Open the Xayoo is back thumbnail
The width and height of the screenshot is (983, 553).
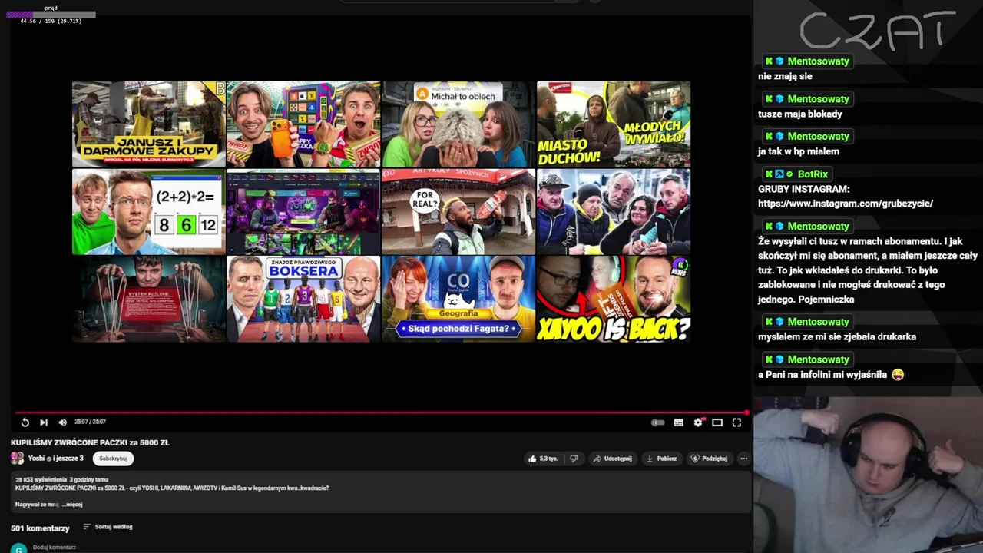tap(614, 299)
